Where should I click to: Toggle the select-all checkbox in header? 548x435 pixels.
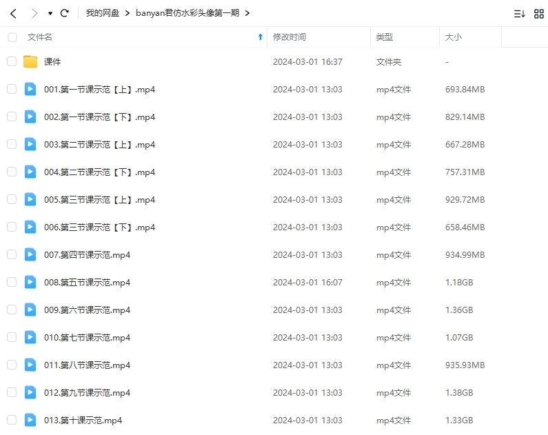(12, 37)
